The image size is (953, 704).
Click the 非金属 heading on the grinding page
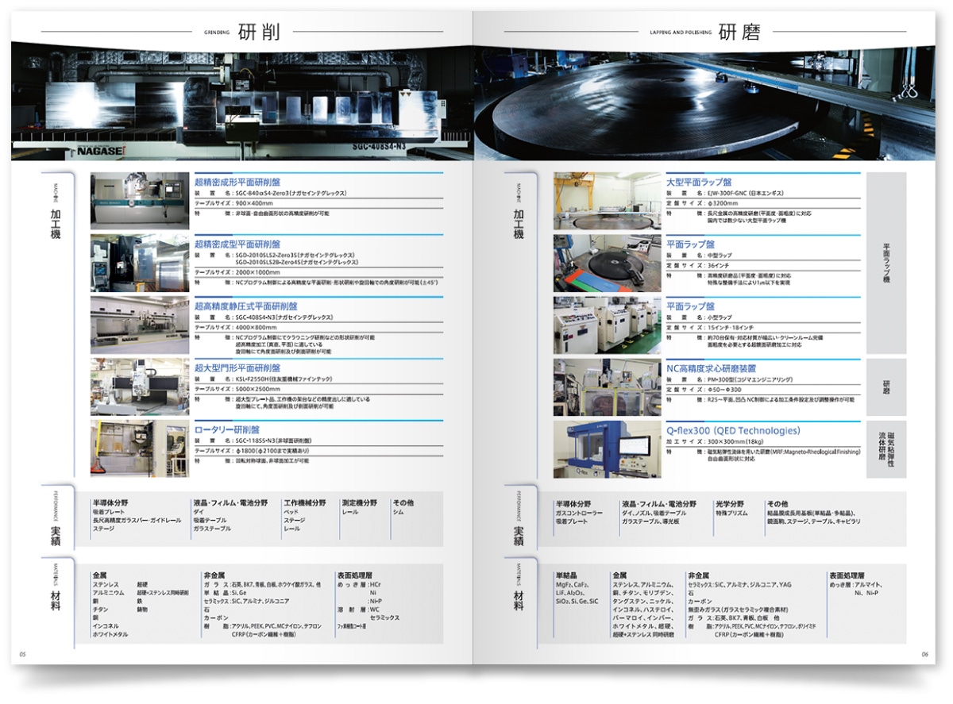(214, 575)
